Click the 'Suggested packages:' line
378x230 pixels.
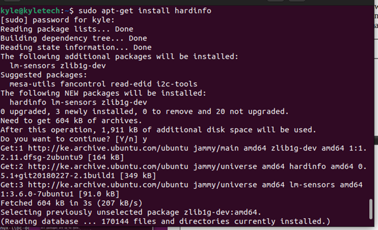(44, 75)
